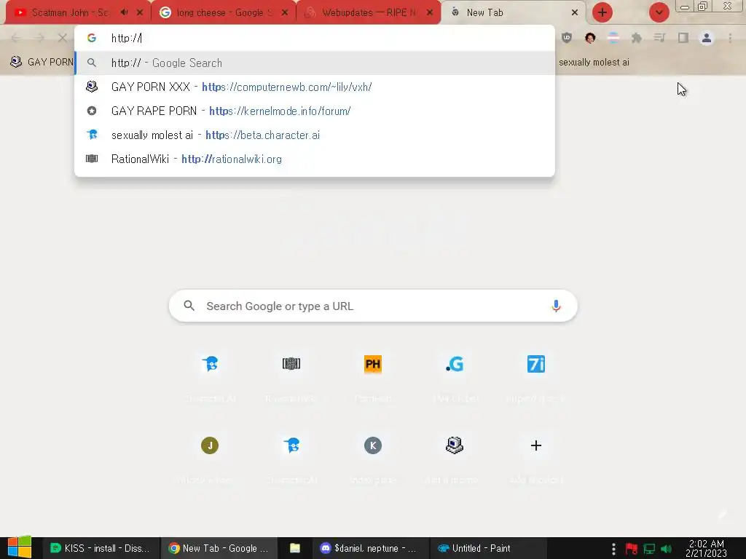Click the 'Search Google or type a URL' box
This screenshot has height=559, width=746.
pos(373,306)
